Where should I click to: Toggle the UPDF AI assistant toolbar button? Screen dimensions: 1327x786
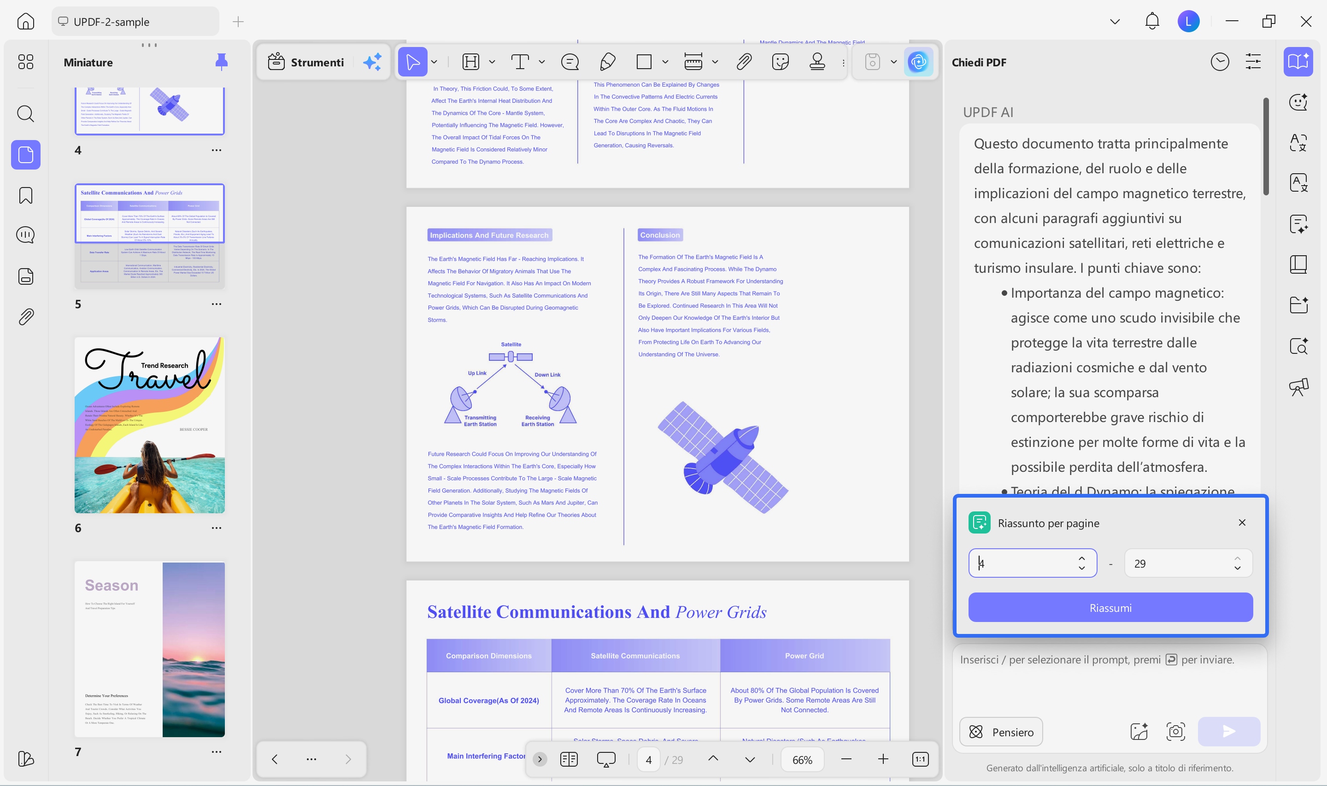[919, 62]
